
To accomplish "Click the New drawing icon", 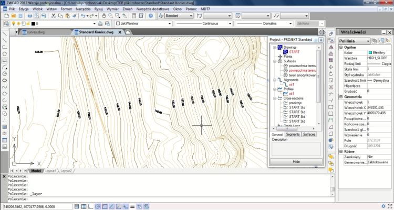I will click(6, 16).
